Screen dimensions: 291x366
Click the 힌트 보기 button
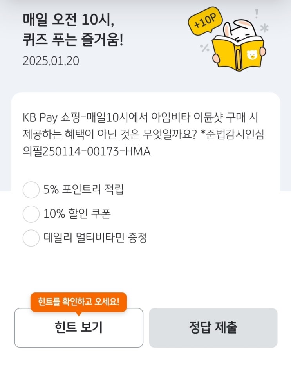[79, 328]
